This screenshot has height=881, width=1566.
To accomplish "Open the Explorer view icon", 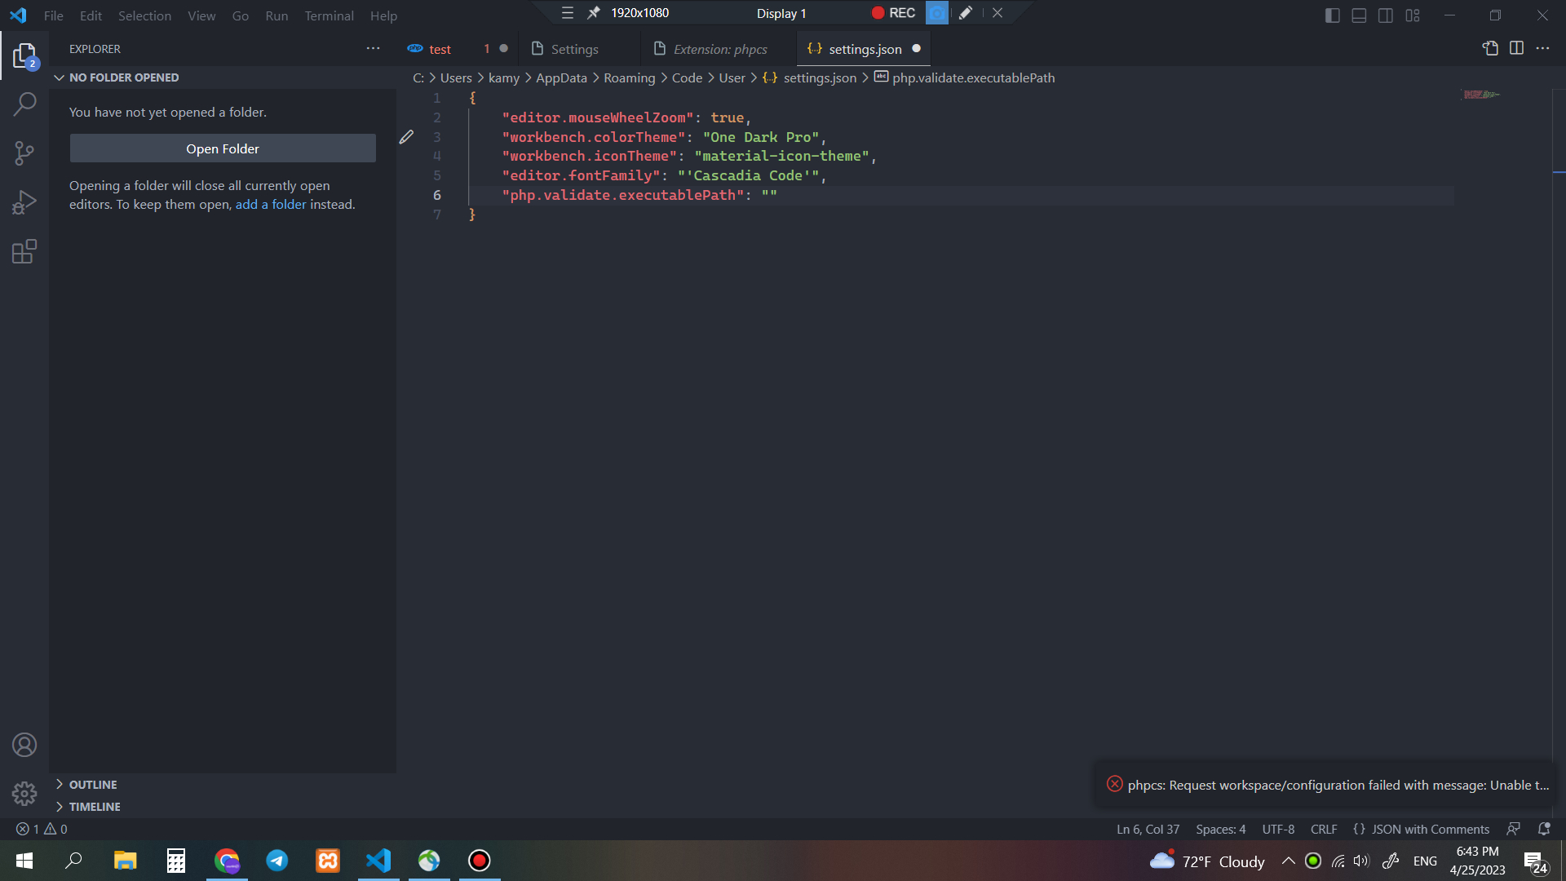I will coord(24,55).
